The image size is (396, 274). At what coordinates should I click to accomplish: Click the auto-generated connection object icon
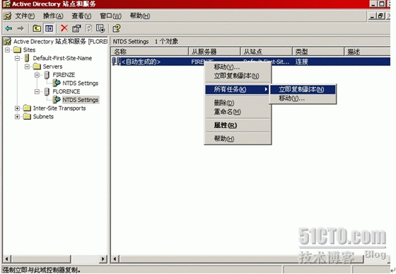pos(116,61)
